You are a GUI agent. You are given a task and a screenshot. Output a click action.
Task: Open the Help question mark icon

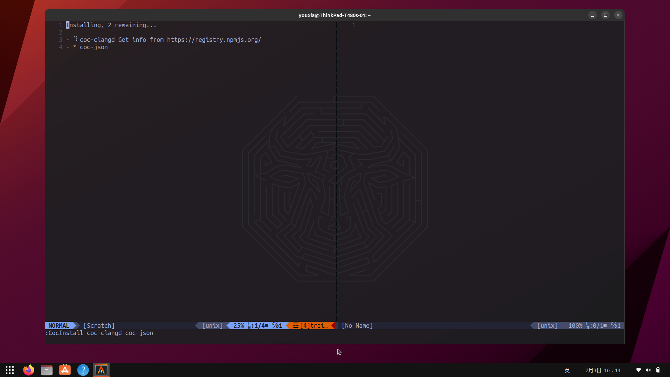[83, 370]
